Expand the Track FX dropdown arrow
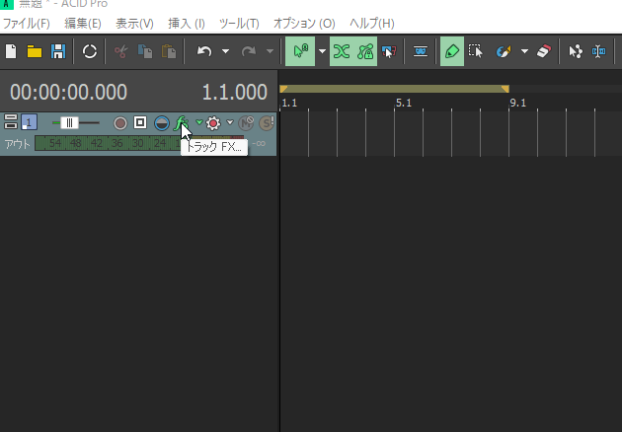 [x=198, y=123]
